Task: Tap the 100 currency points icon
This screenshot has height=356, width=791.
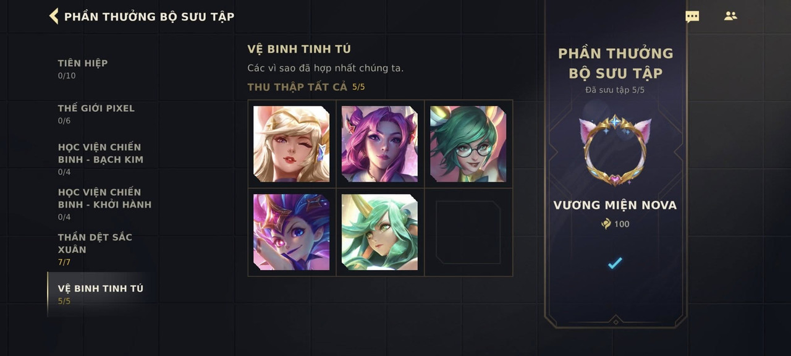Action: click(606, 224)
